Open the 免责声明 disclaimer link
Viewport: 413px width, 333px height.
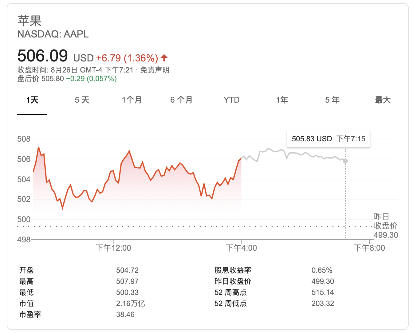point(155,70)
